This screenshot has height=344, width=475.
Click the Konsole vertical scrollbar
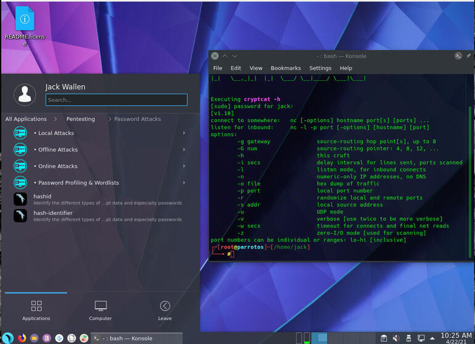[470, 179]
